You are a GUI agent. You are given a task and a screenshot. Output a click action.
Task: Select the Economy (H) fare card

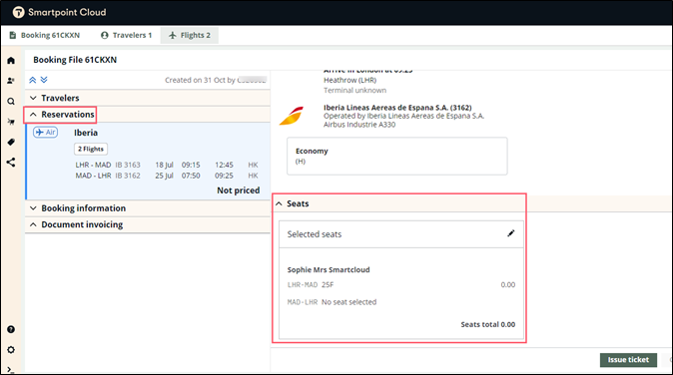[397, 156]
